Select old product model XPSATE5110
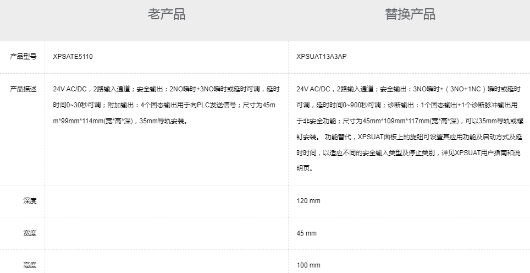 click(73, 57)
